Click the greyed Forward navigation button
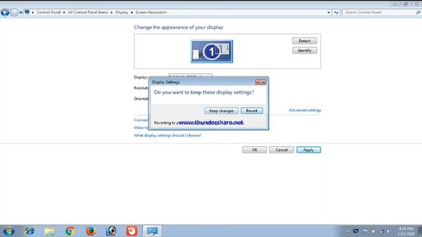Screen dimensions: 422x237 pyautogui.click(x=15, y=13)
